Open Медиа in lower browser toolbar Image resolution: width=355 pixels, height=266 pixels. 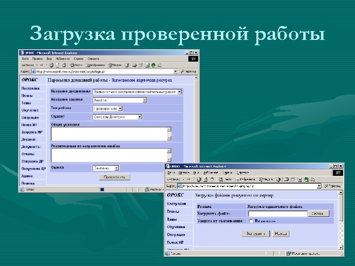[x=266, y=179]
